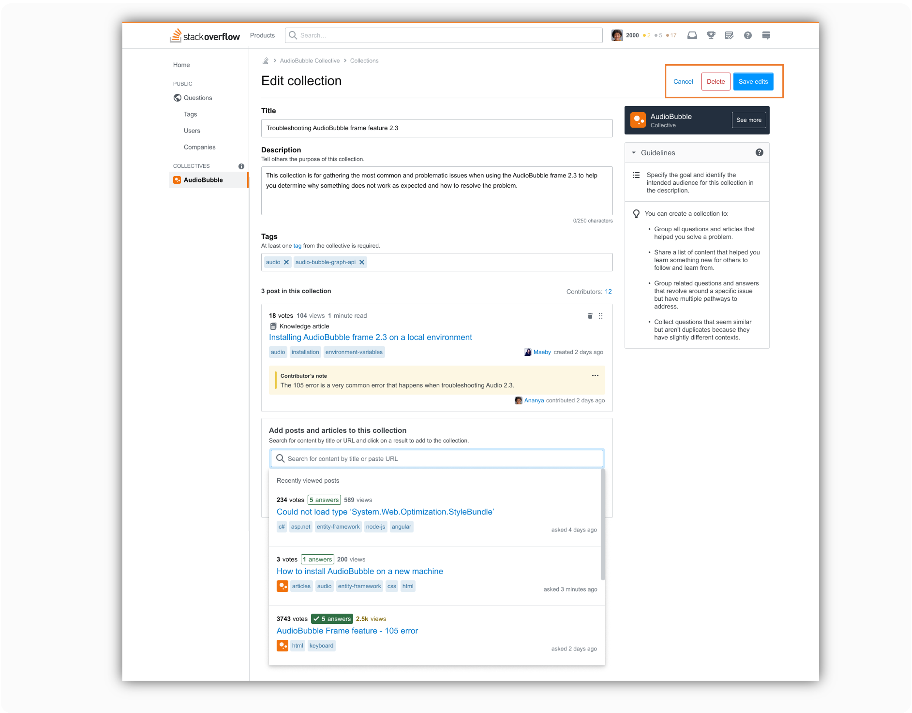Click the 2000 reputation score
This screenshot has height=713, width=912.
pyautogui.click(x=632, y=35)
